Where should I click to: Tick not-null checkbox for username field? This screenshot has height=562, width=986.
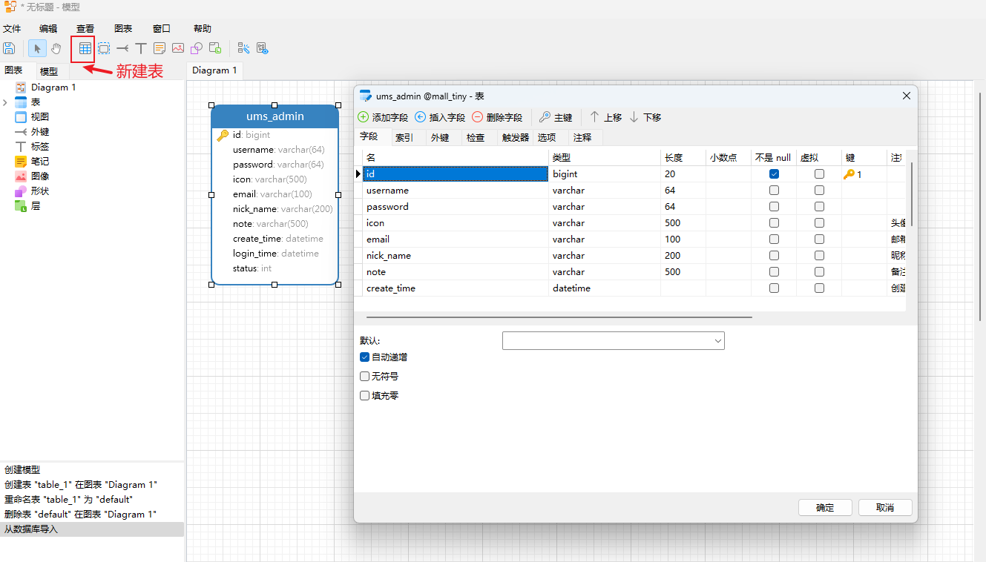(x=774, y=191)
